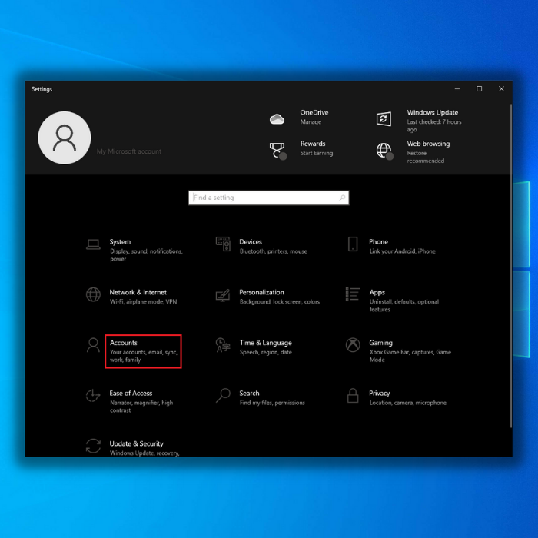Open the Ease of Access icon
This screenshot has height=538, width=538.
click(93, 396)
